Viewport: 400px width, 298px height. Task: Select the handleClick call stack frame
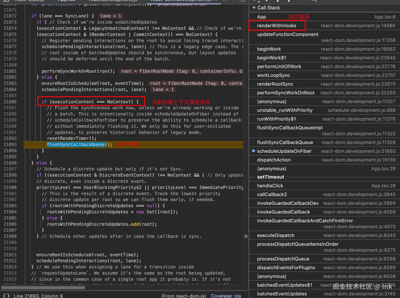324,186
